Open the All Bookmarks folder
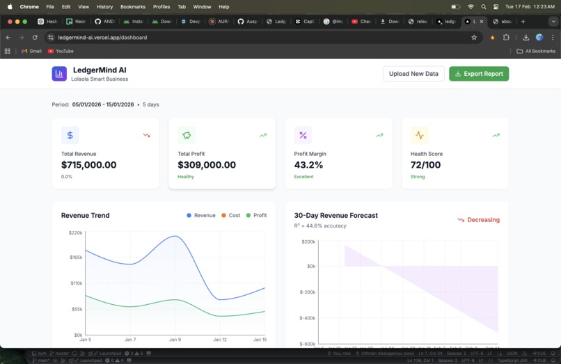The width and height of the screenshot is (561, 364). click(x=536, y=52)
